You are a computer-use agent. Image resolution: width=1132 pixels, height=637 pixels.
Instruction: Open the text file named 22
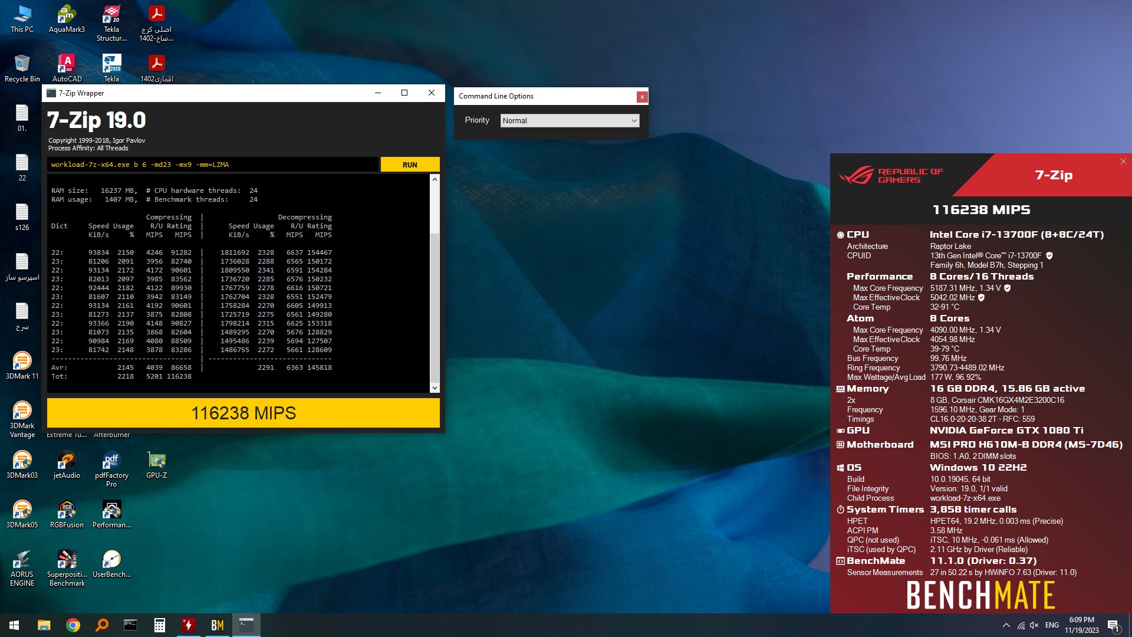point(22,168)
